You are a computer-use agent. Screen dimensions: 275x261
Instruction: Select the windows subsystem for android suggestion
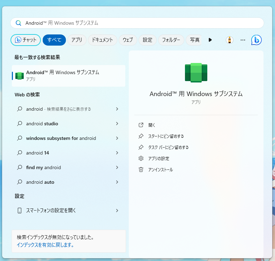click(x=68, y=138)
